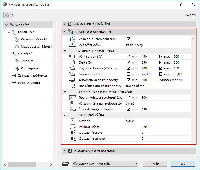Collapse the Výpočet a symbol výstupní čáry group
The height and width of the screenshot is (170, 200).
65,92
